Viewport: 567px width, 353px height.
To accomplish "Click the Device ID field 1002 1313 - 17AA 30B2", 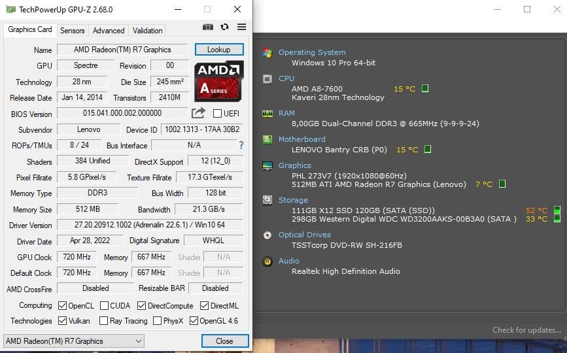I will click(x=202, y=129).
